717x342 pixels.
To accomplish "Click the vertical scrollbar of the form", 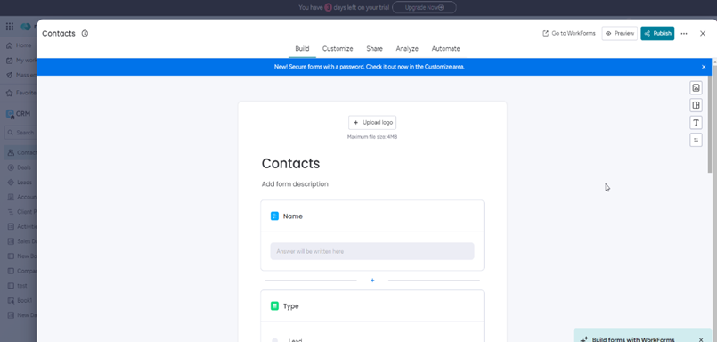I will (x=710, y=125).
